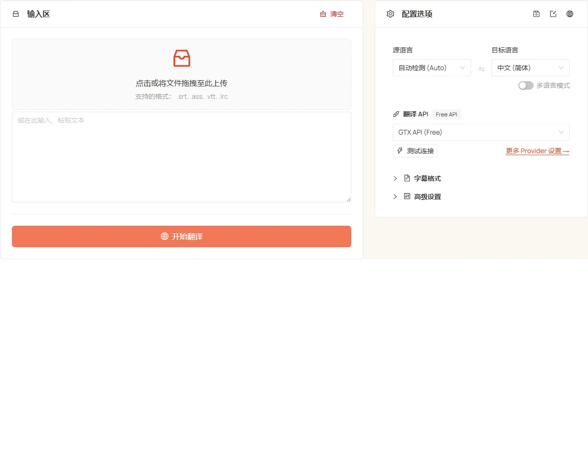Click the link icon beside 翻译 API

pos(396,114)
